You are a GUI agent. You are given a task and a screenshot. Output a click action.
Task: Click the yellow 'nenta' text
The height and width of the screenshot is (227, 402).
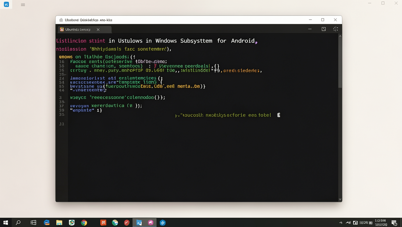pos(184,86)
